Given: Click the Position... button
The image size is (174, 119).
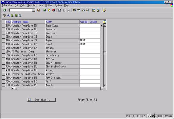Looking at the screenshot, I should coord(41,100).
